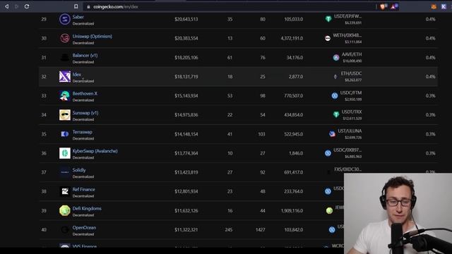Reload the page with refresh icon
Image resolution: width=452 pixels, height=254 pixels.
click(x=27, y=6)
